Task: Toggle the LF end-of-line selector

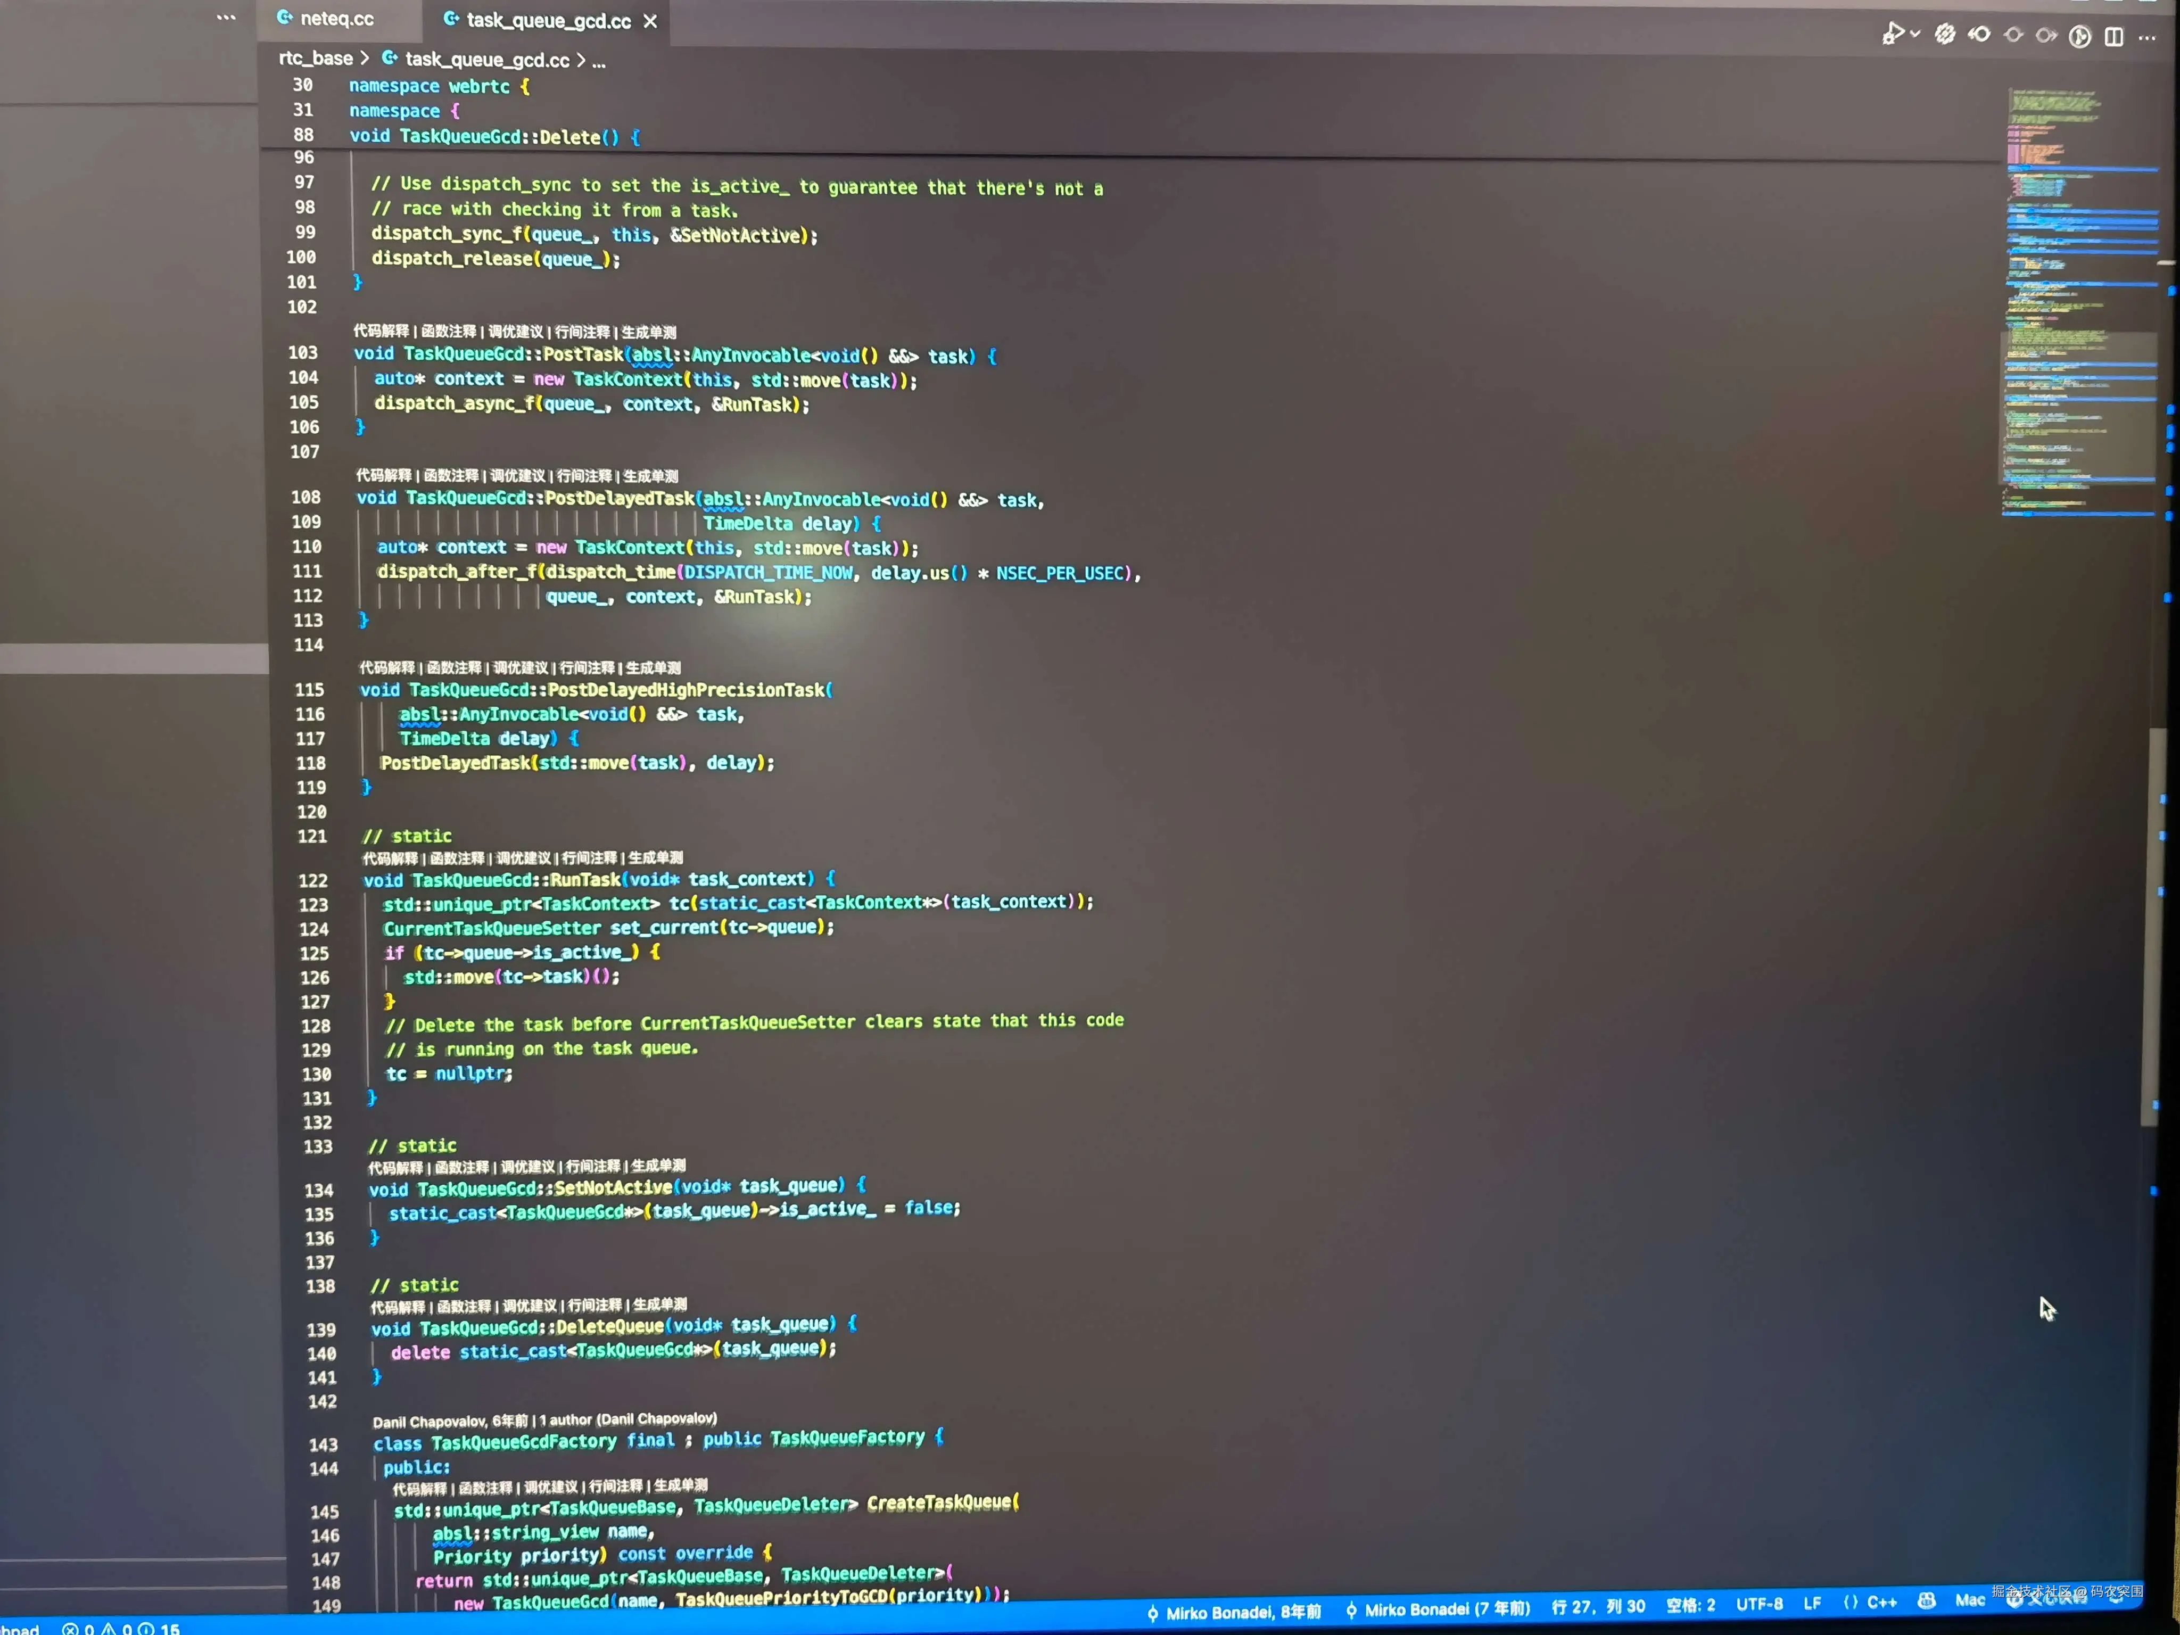Action: (x=1811, y=1604)
